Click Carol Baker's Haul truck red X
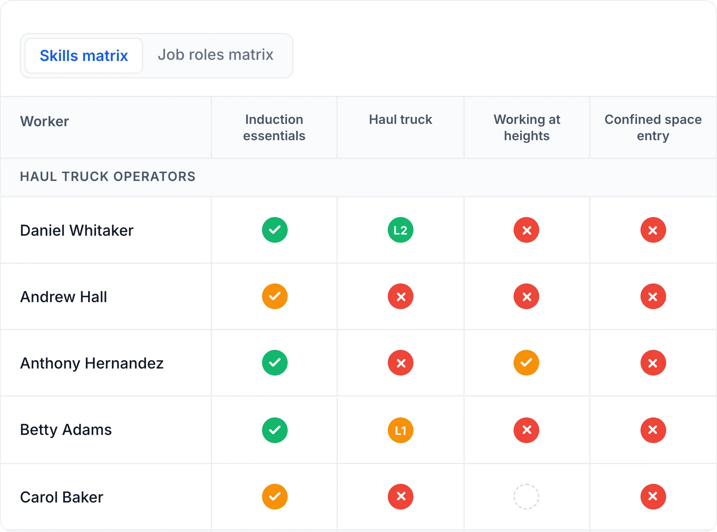This screenshot has width=717, height=532. coord(401,497)
